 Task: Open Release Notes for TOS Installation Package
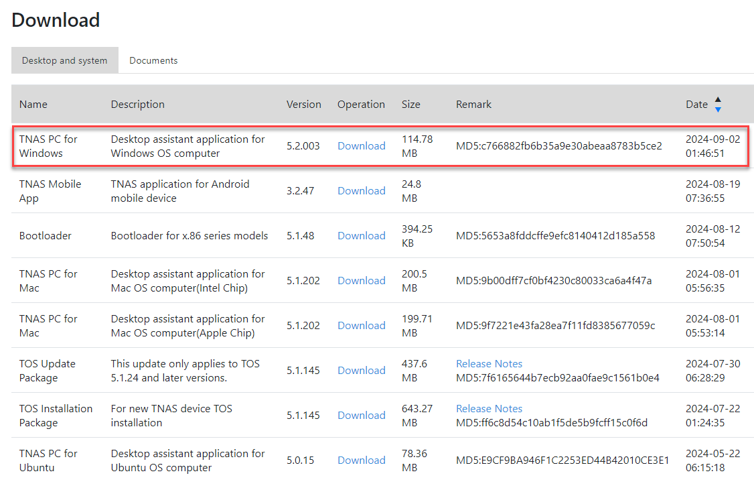click(x=489, y=408)
